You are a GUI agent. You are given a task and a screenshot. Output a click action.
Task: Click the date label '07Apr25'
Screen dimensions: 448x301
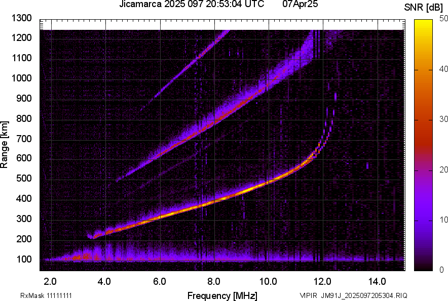[x=300, y=4]
